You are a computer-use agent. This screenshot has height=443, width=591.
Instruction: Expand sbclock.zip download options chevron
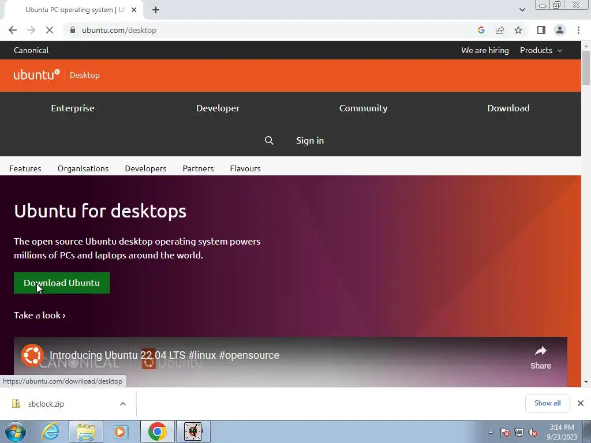coord(123,404)
